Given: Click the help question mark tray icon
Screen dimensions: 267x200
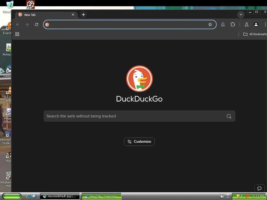Looking at the screenshot, I should point(222,196).
